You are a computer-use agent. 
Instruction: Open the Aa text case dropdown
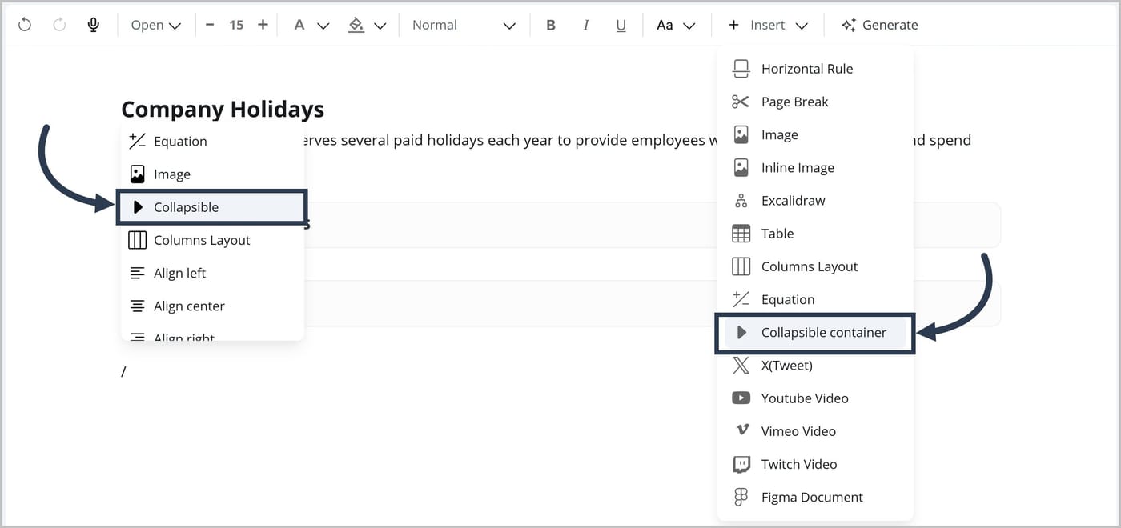(676, 25)
